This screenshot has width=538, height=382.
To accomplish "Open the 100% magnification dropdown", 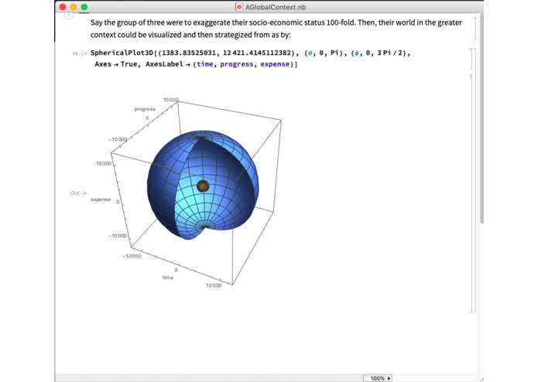I will click(378, 378).
